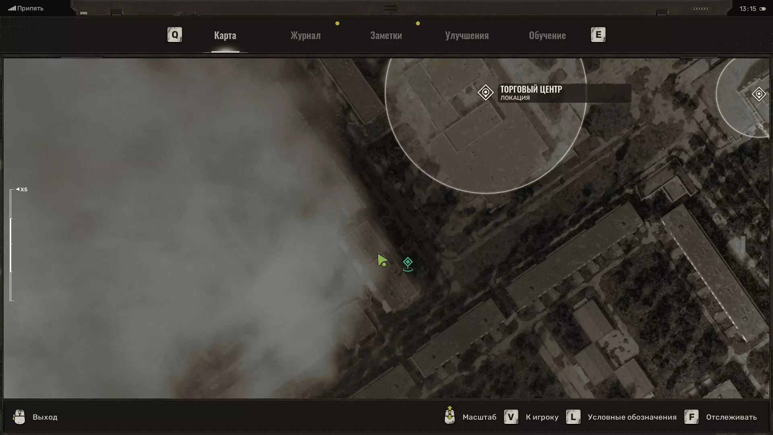Select the teal quest waypoint marker
This screenshot has height=435, width=773.
tap(408, 264)
